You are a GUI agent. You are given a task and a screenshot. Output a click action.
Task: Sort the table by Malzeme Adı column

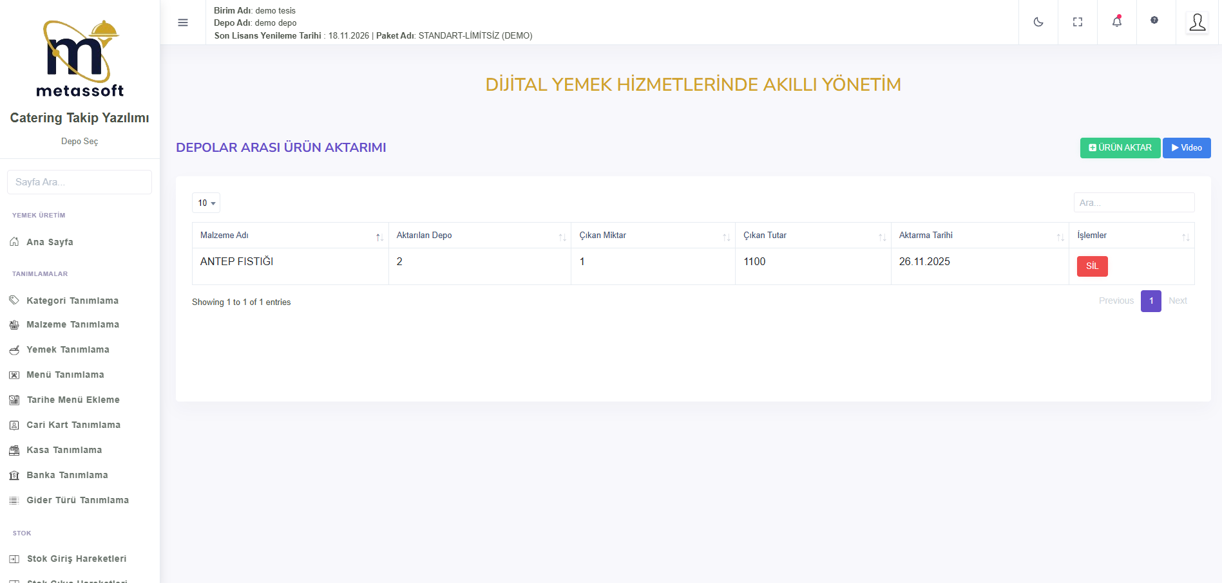point(289,236)
